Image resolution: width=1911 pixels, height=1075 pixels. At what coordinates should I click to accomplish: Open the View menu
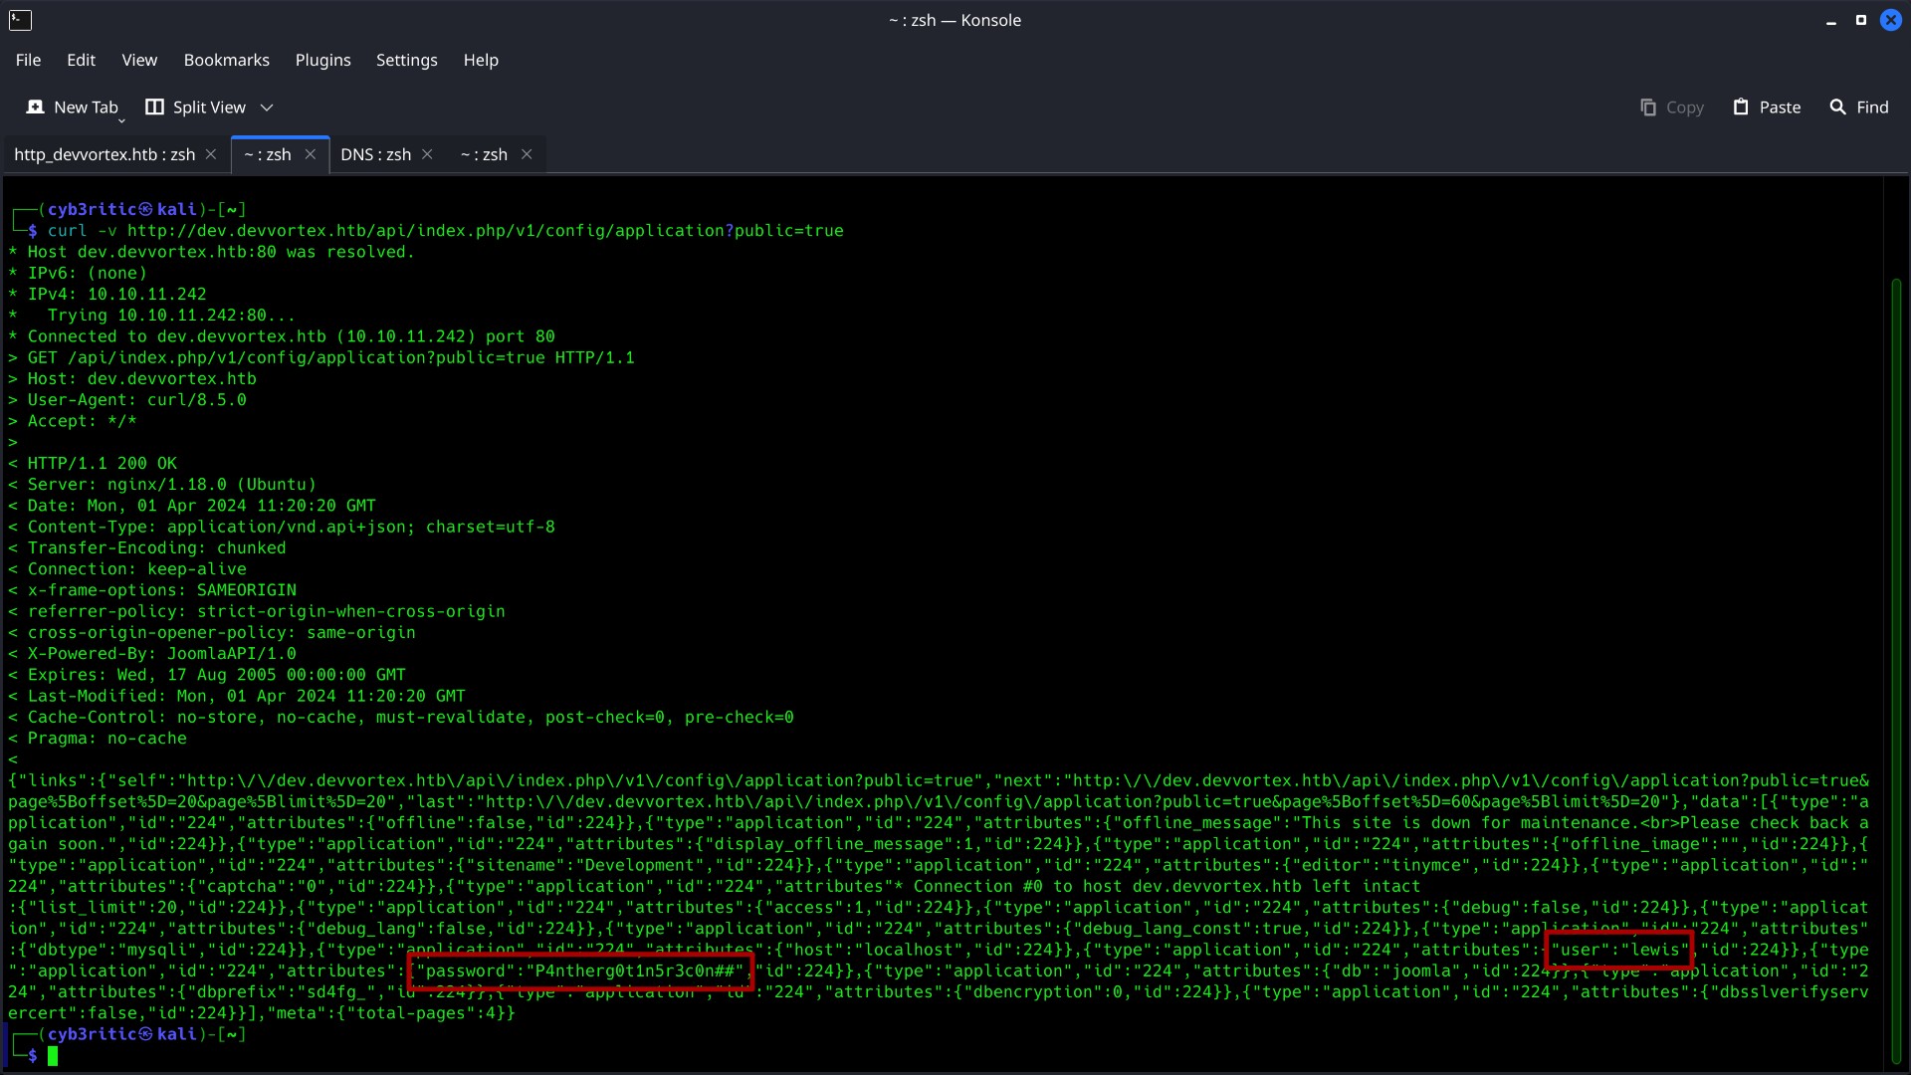click(x=139, y=60)
